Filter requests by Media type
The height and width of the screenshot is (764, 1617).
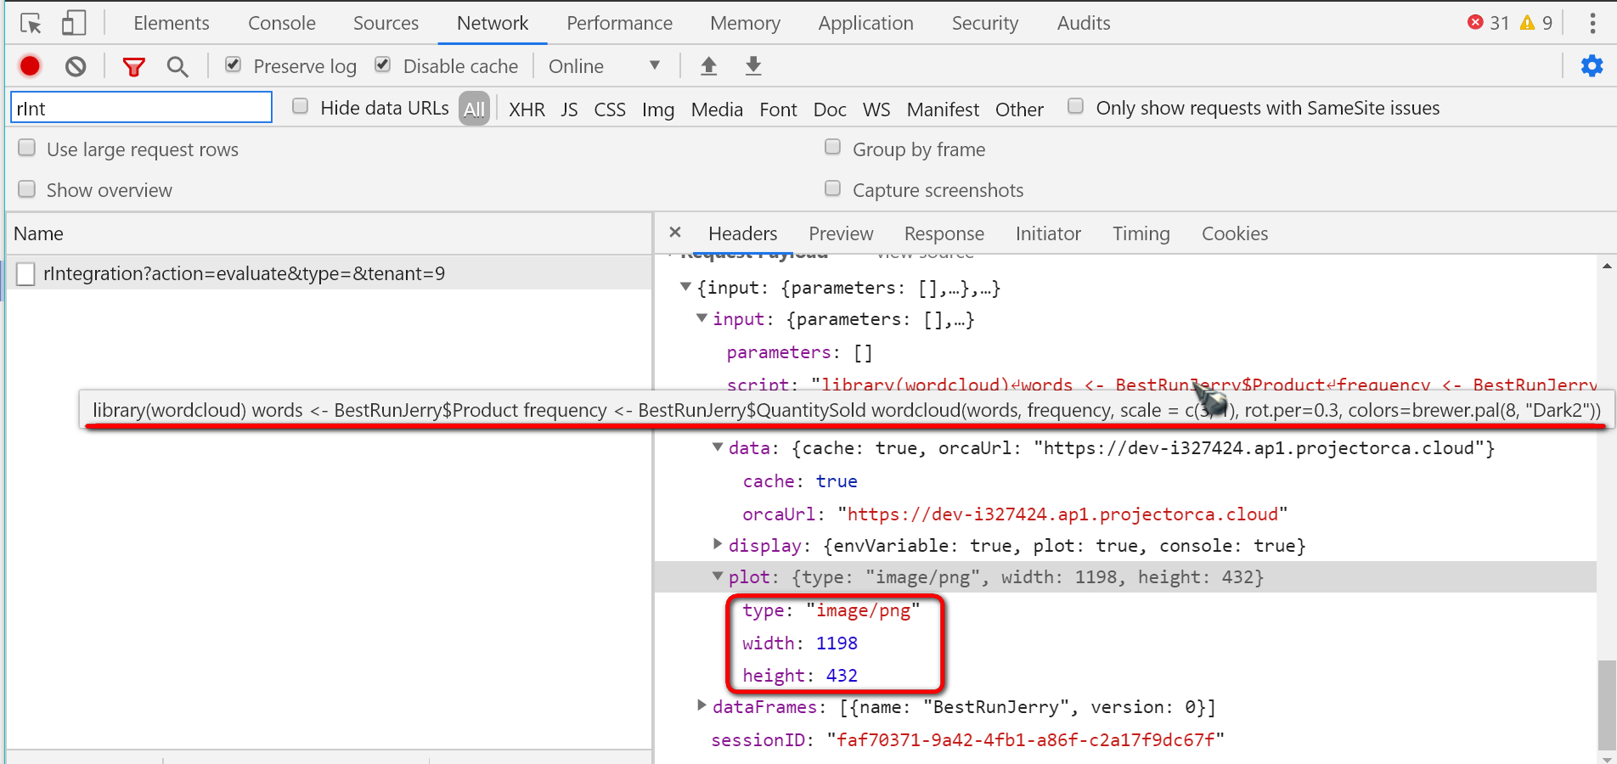717,110
